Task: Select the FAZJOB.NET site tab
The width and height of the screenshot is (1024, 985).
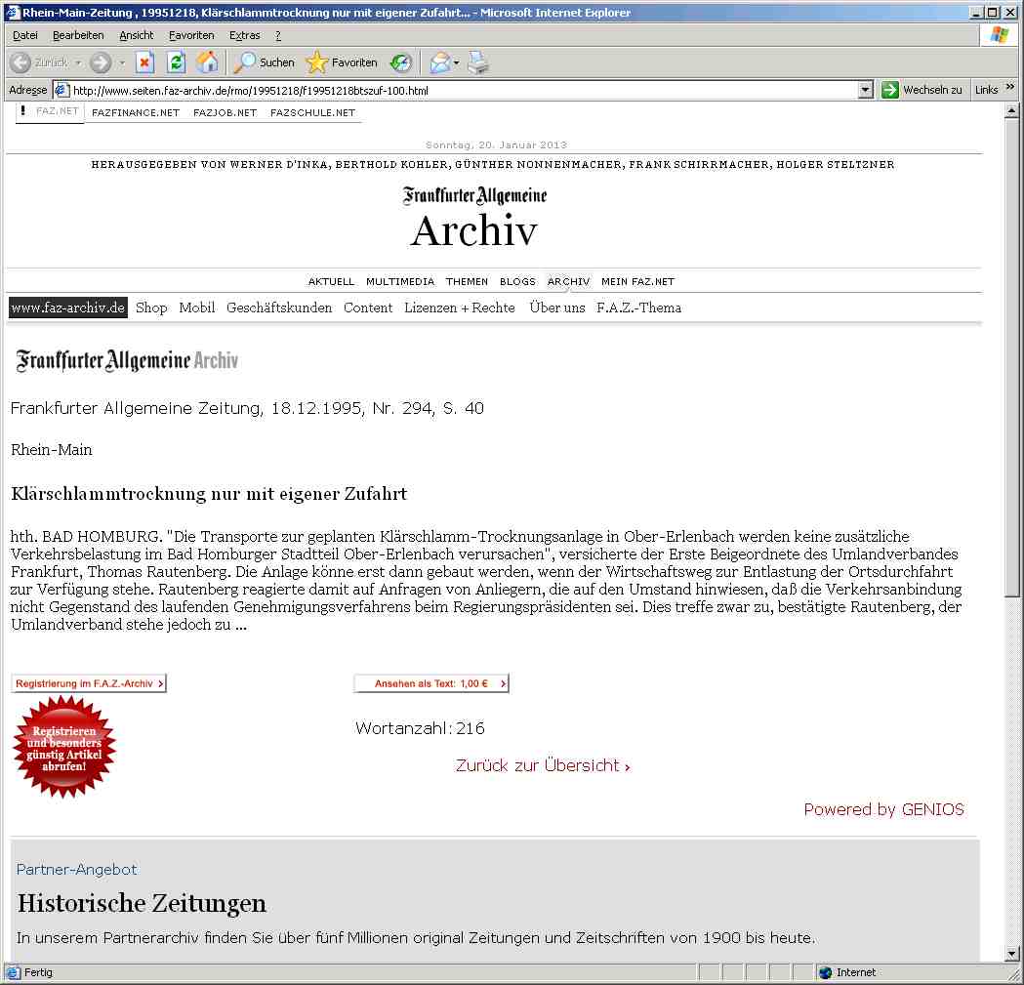Action: [225, 112]
